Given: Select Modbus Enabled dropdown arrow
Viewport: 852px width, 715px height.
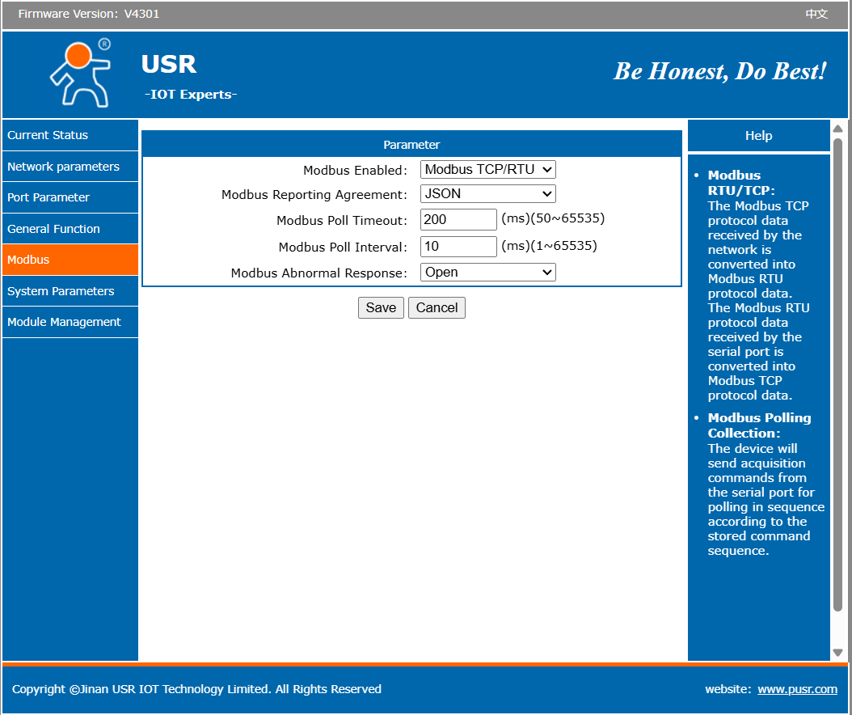Looking at the screenshot, I should coord(549,169).
